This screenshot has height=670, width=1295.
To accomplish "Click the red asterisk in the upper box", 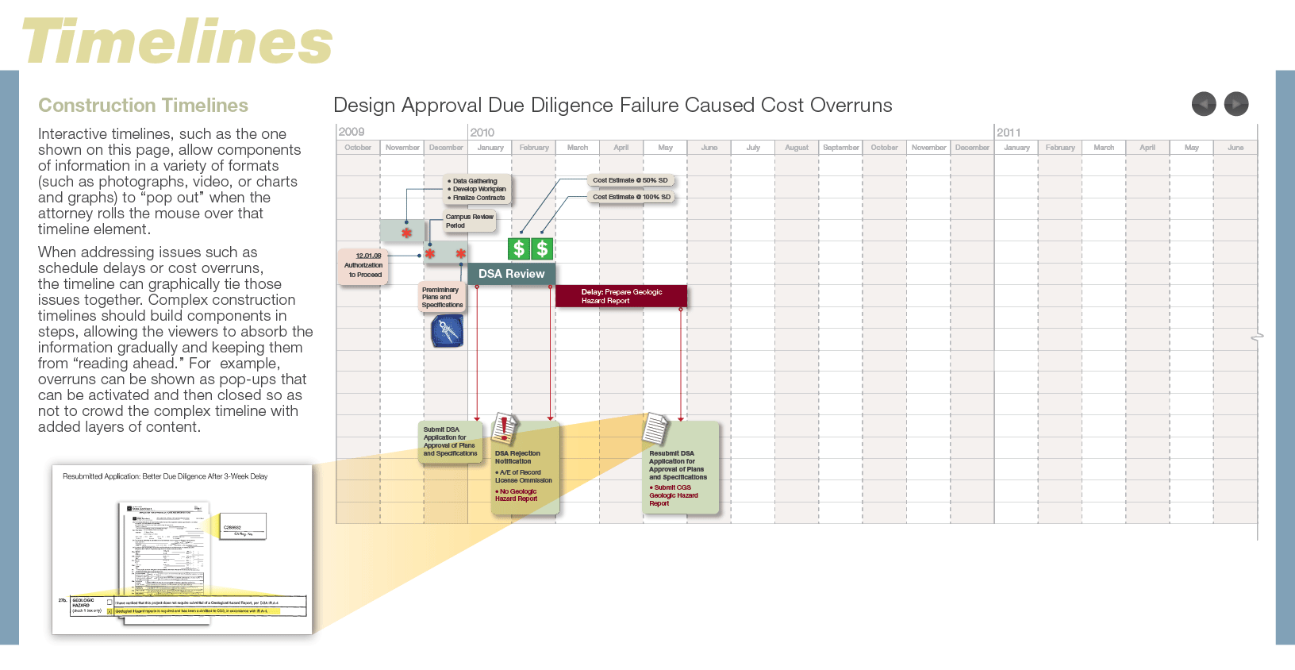I will coord(406,233).
